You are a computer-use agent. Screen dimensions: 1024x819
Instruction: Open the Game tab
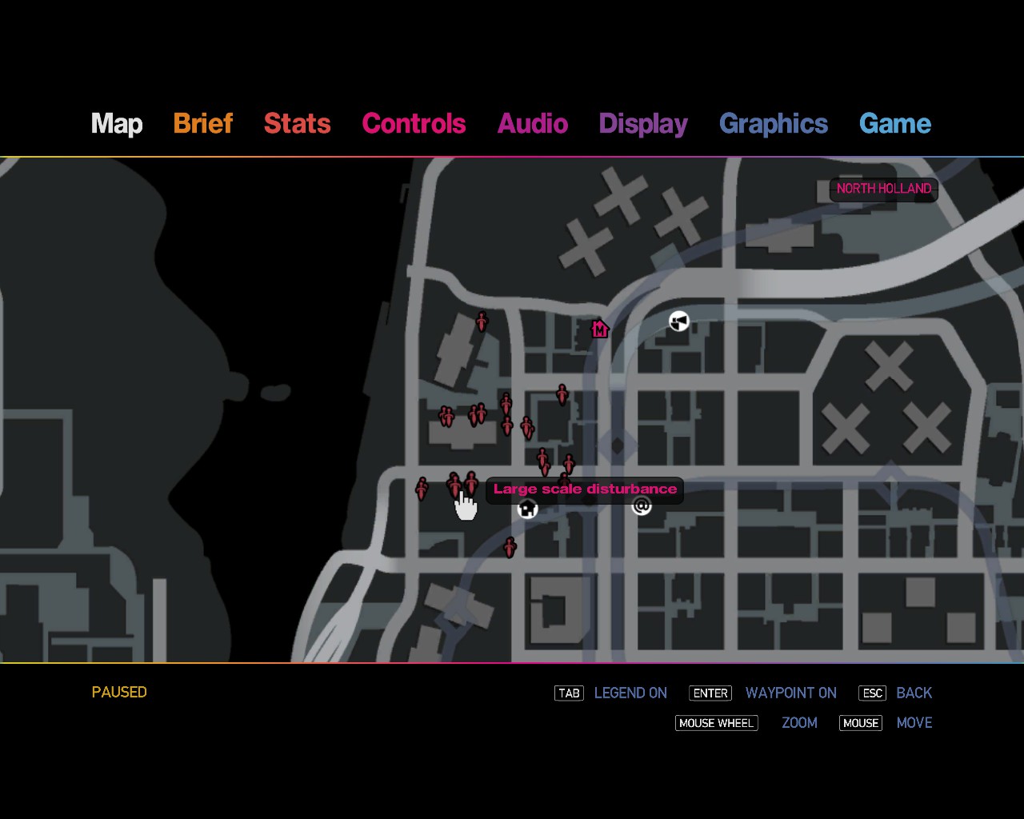(894, 124)
